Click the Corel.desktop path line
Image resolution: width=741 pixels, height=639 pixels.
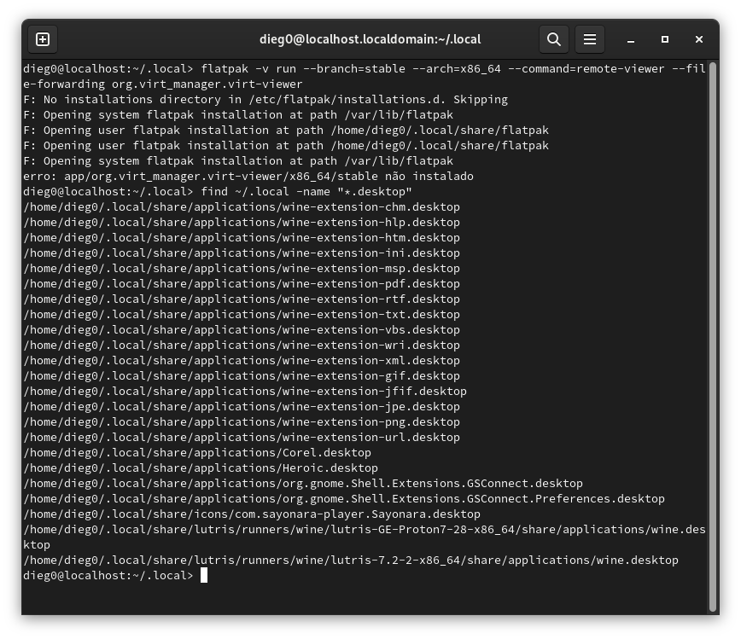(x=197, y=453)
